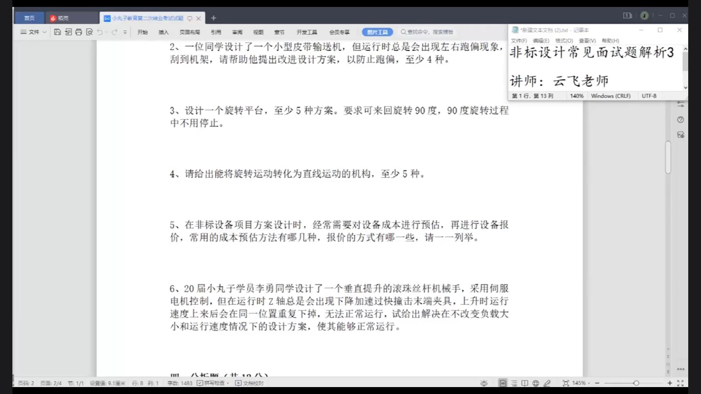Select web layout view icon
Image resolution: width=701 pixels, height=394 pixels.
click(x=536, y=383)
